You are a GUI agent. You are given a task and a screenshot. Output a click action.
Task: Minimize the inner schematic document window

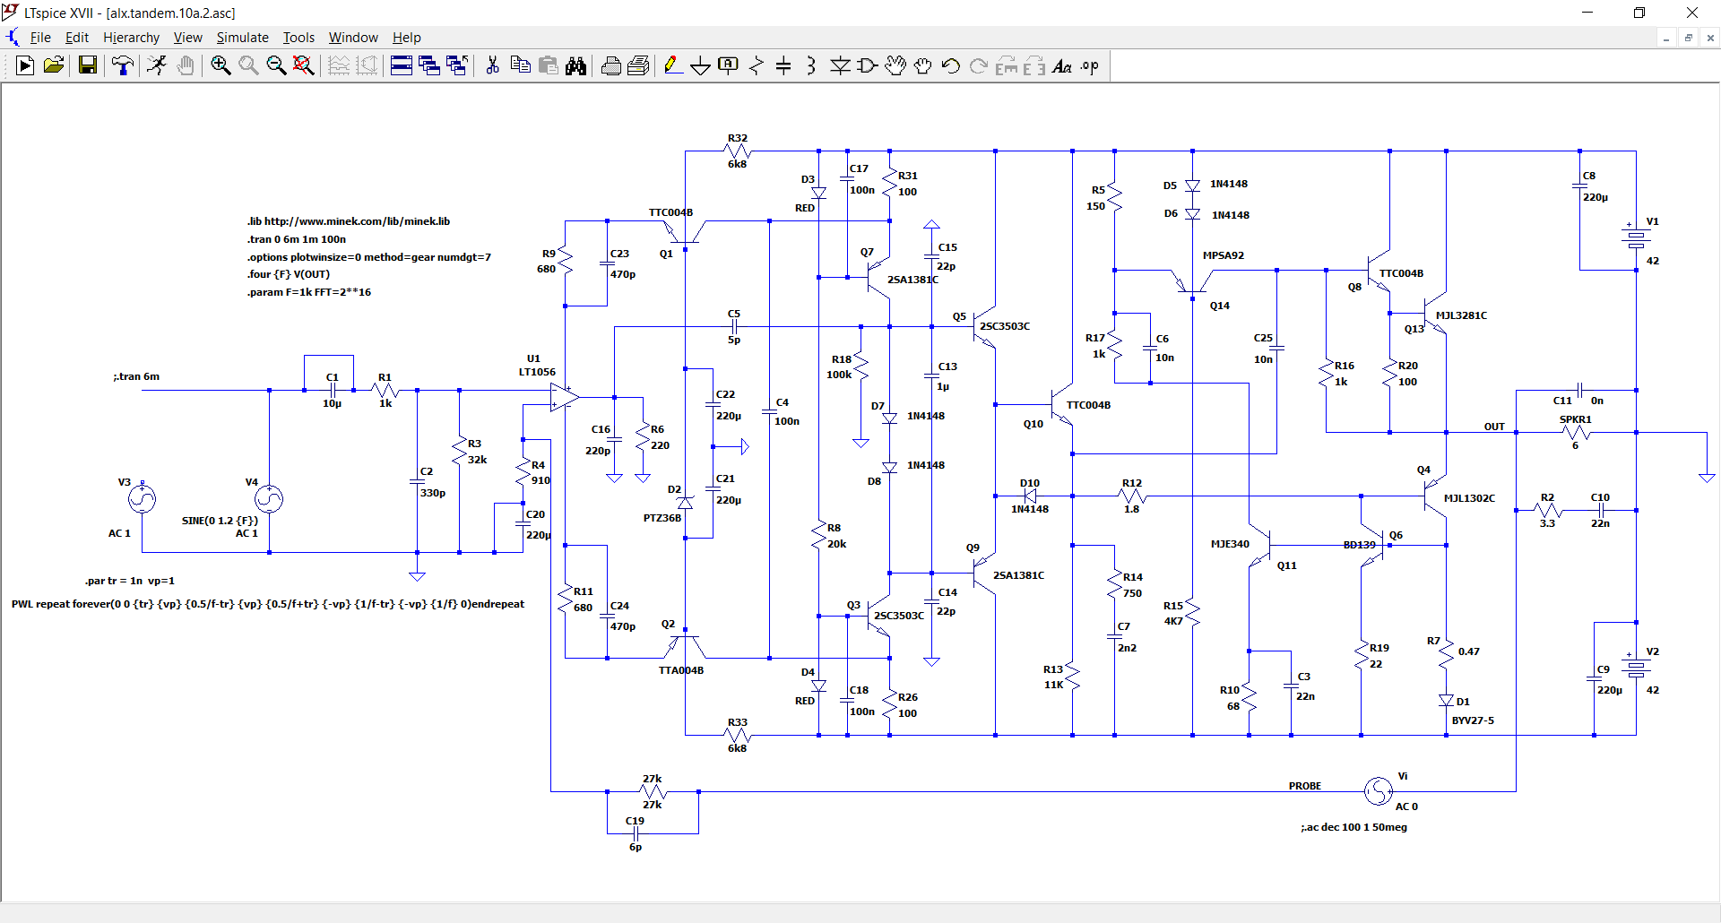[x=1666, y=38]
